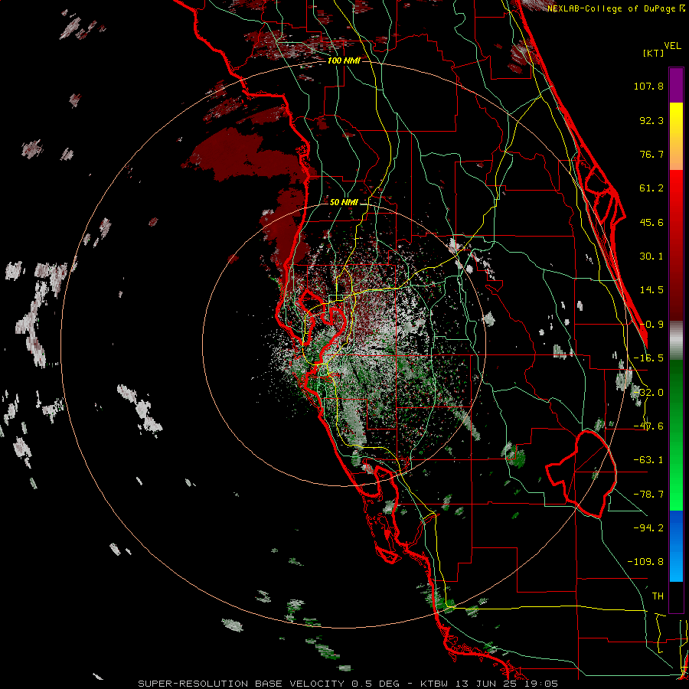Click the 61.2 velocity scale value

pyautogui.click(x=651, y=188)
